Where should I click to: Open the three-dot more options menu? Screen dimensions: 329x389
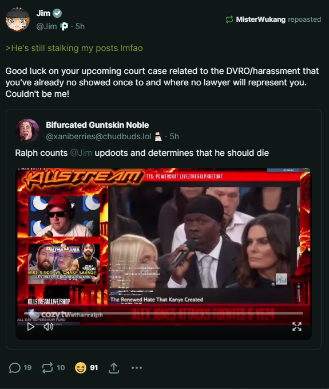(137, 368)
